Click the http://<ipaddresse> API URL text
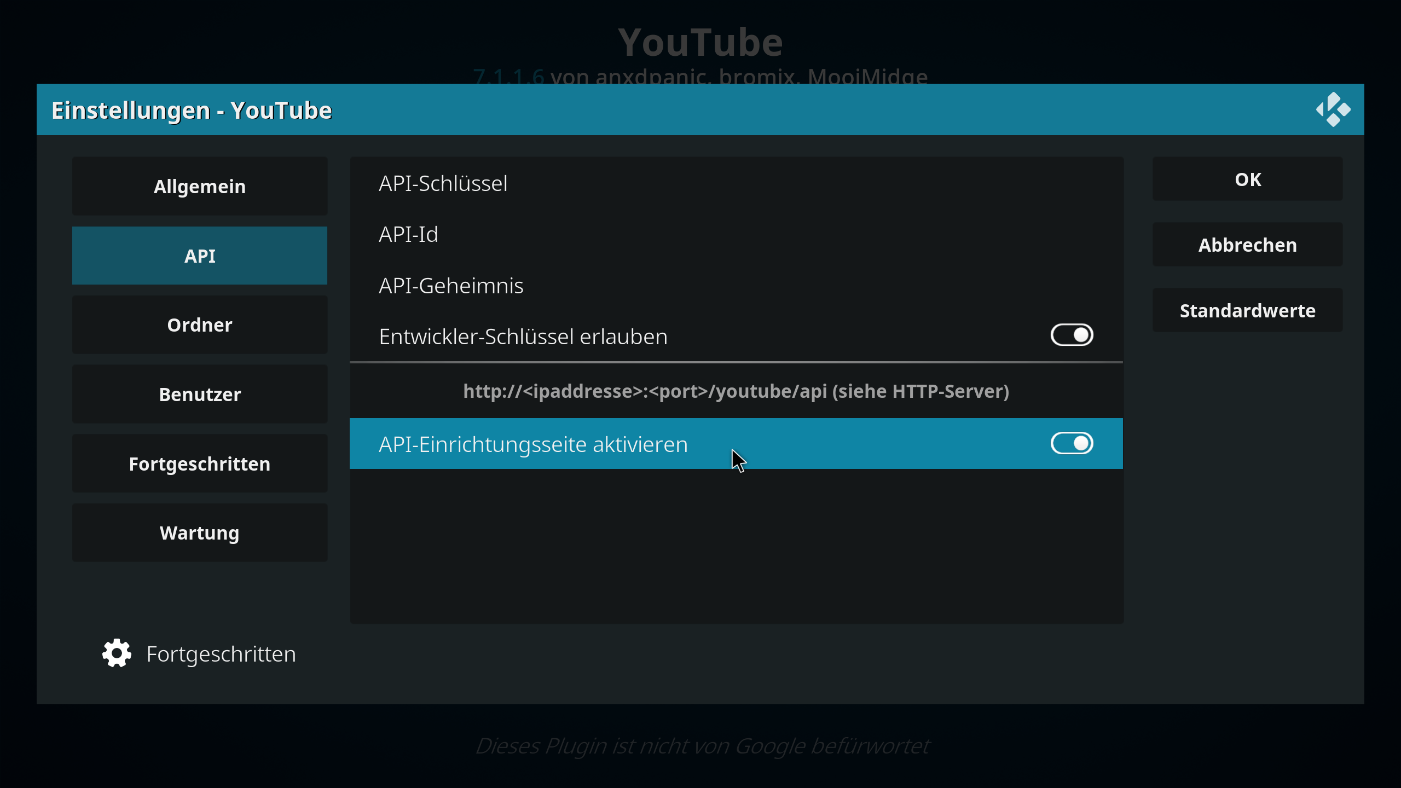The width and height of the screenshot is (1401, 788). click(736, 391)
